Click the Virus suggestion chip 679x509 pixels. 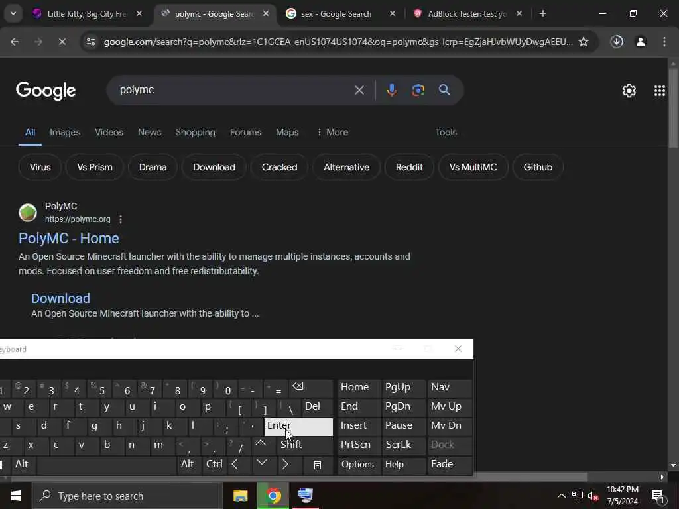pyautogui.click(x=40, y=167)
